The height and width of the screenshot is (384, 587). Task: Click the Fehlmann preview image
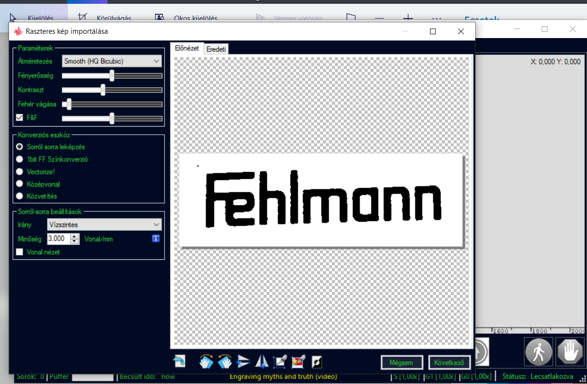(321, 200)
